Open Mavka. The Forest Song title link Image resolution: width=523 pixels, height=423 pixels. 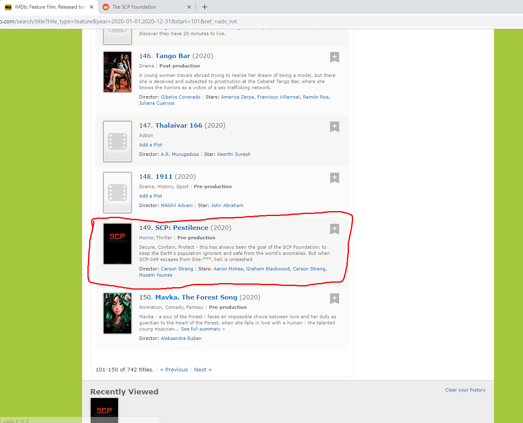(196, 297)
